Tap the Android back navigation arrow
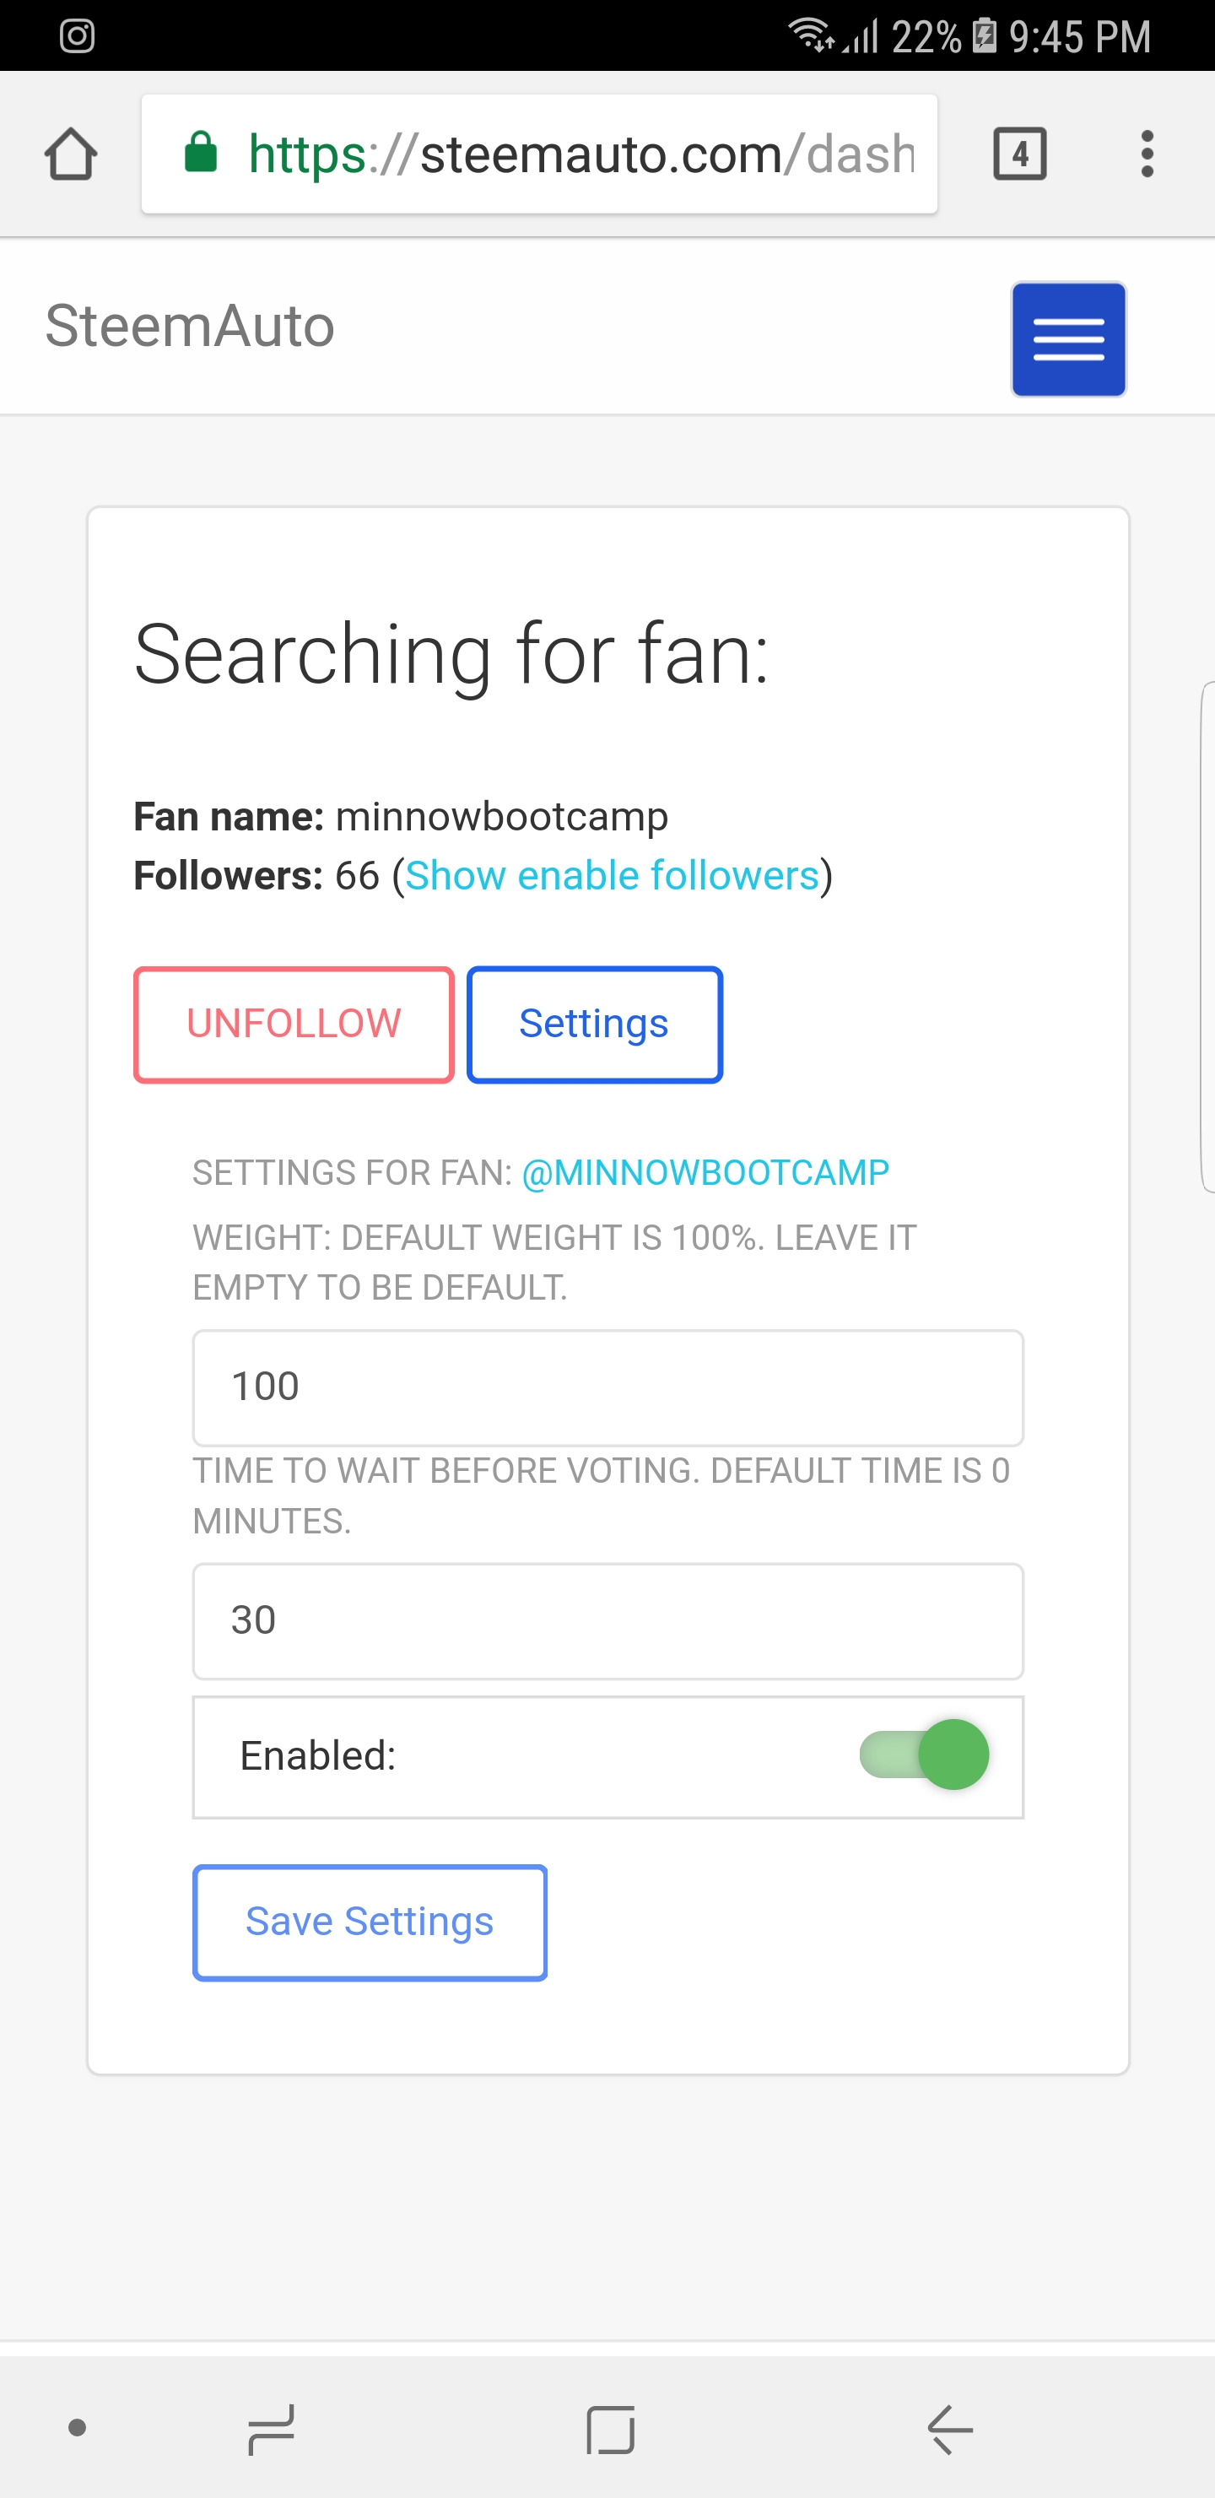Screen dimensions: 1215x2498 (949, 2428)
